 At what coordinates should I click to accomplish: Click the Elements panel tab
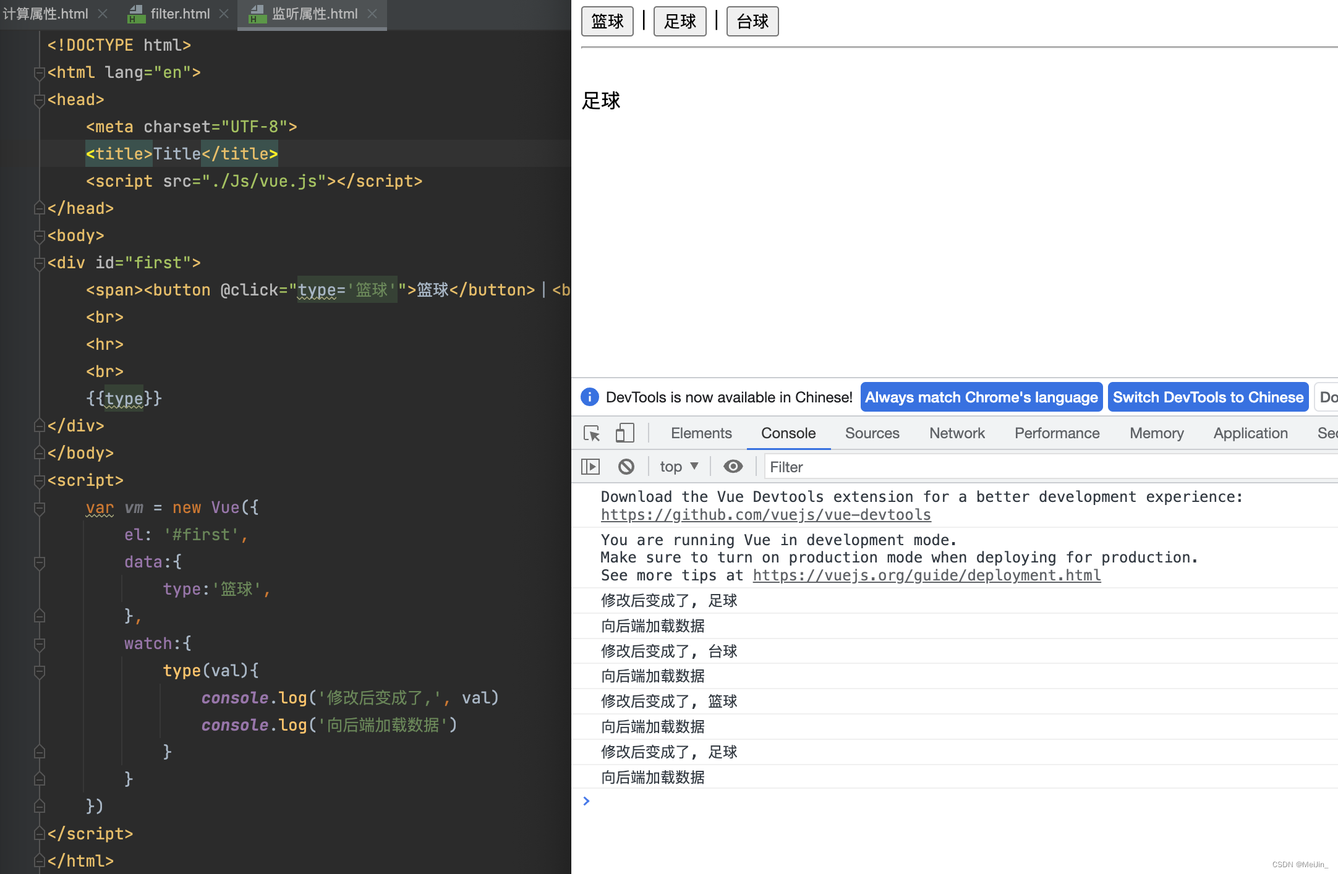tap(700, 432)
